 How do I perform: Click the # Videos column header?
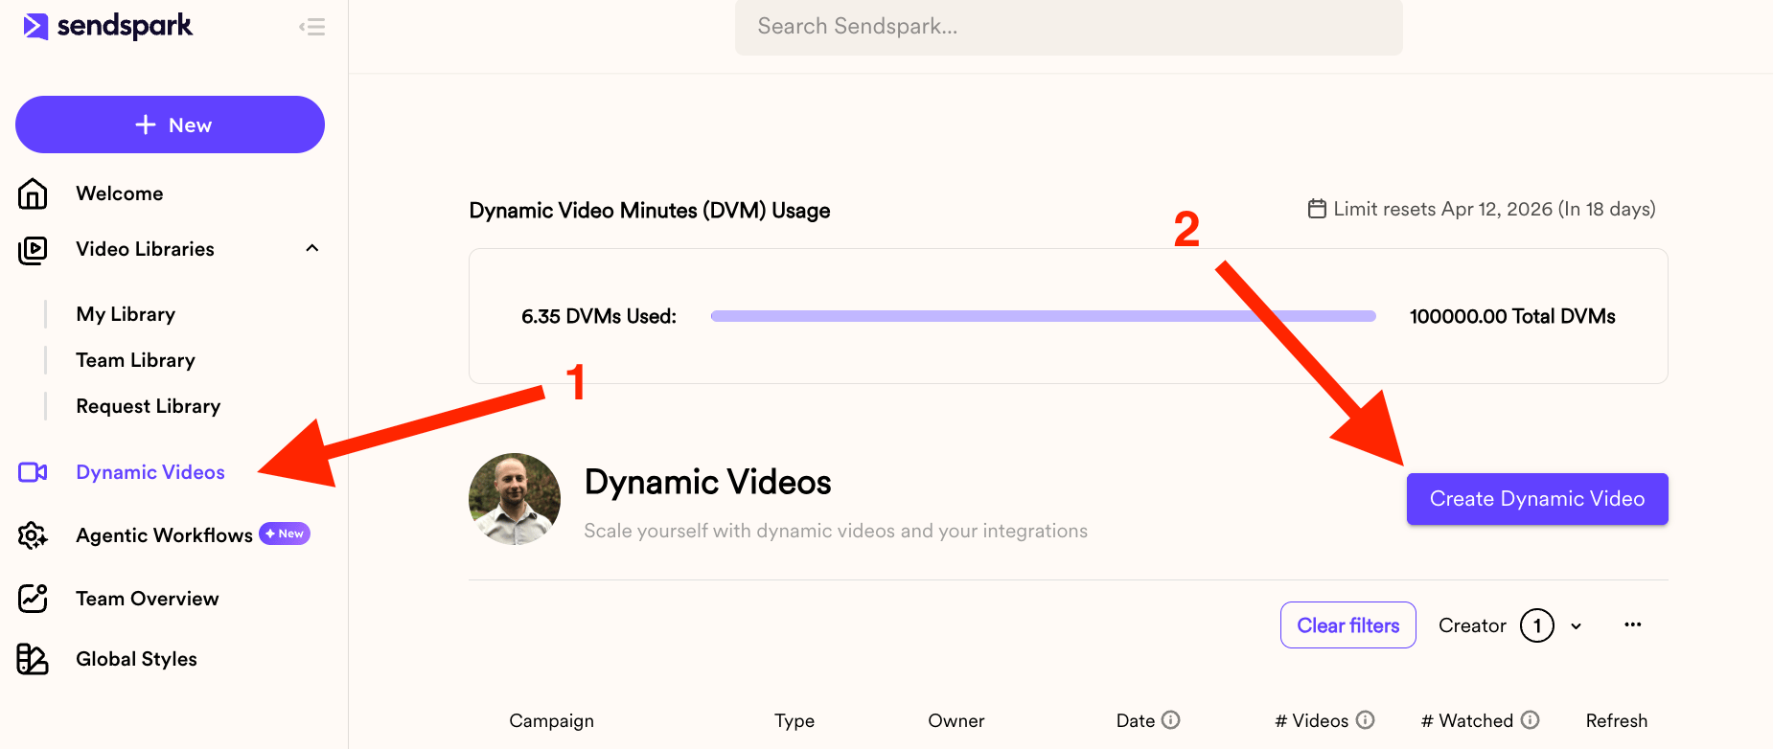(1311, 720)
